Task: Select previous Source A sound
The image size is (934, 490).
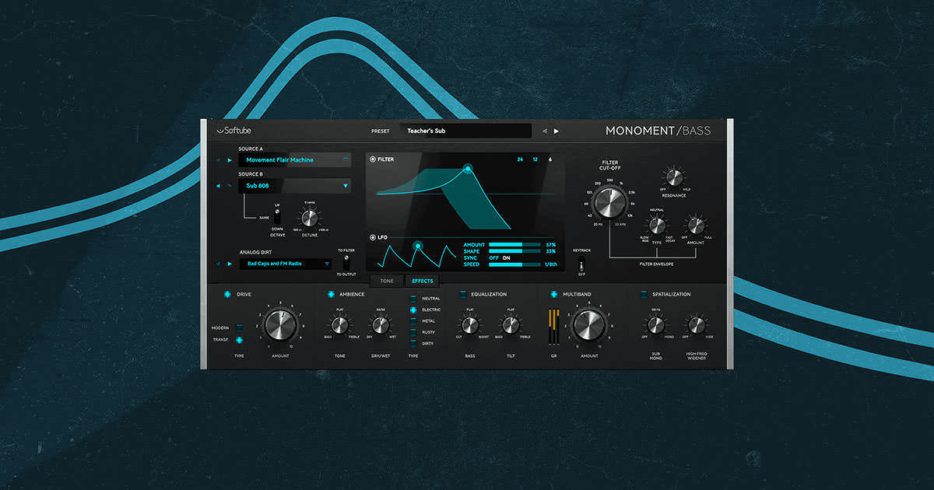Action: click(x=219, y=160)
